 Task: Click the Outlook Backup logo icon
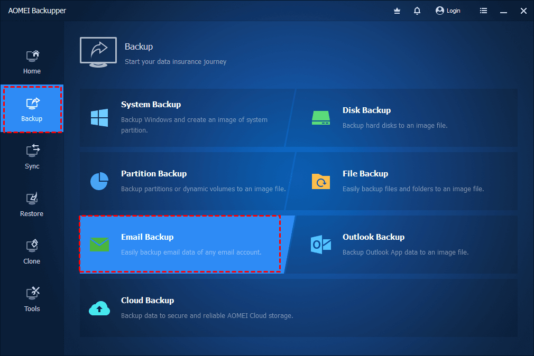[321, 245]
